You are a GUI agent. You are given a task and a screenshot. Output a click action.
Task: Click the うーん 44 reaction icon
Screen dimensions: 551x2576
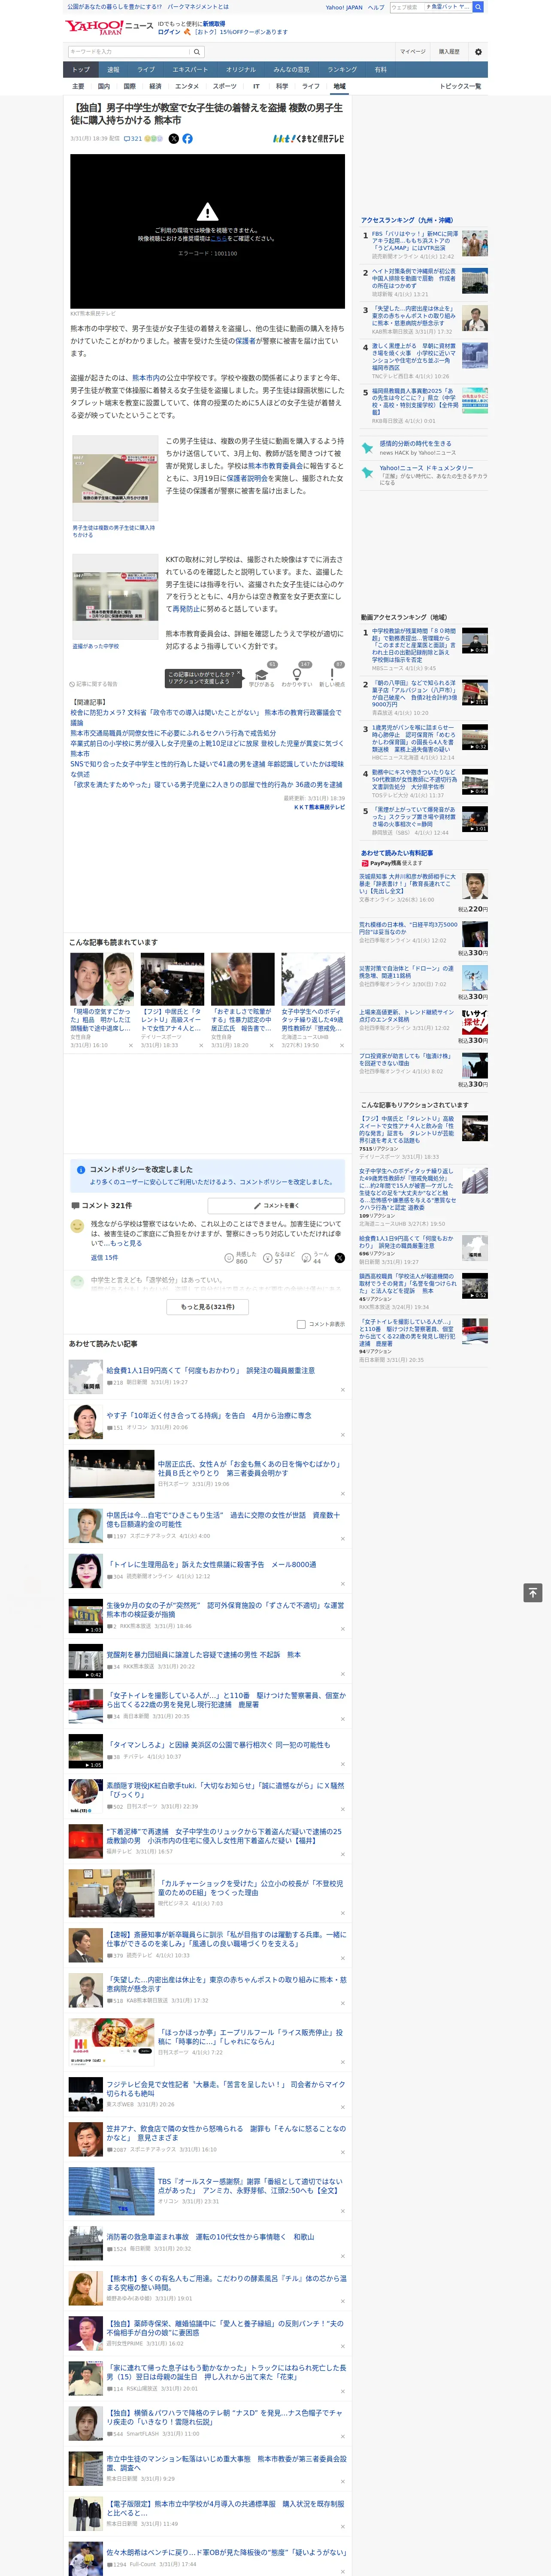click(x=306, y=1258)
